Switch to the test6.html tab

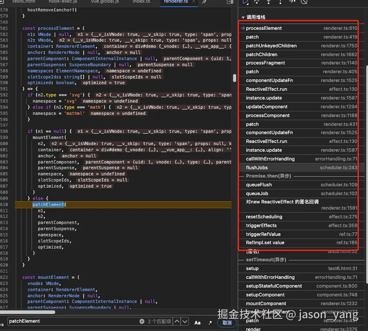point(24,1)
